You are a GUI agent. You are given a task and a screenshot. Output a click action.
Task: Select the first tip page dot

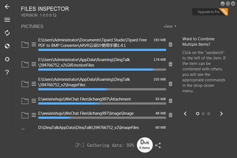tap(197, 113)
